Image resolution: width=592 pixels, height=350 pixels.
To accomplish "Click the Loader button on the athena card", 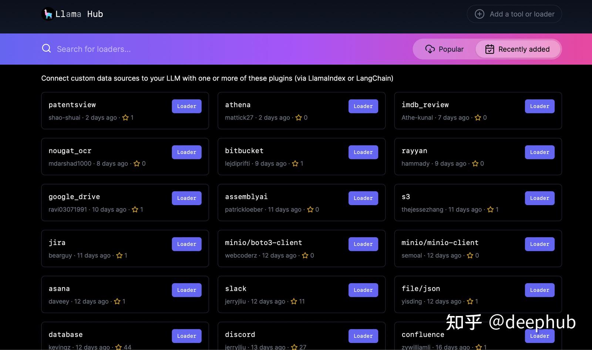I will tap(363, 106).
